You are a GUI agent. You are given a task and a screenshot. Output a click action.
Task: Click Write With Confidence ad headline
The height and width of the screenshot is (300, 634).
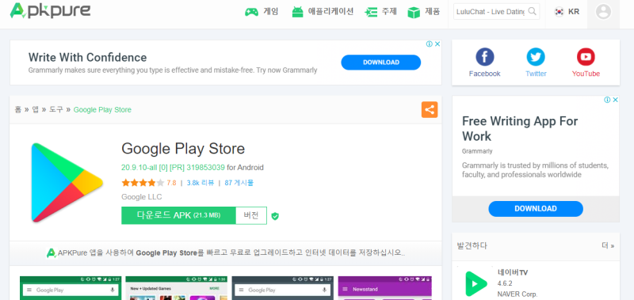pos(87,57)
